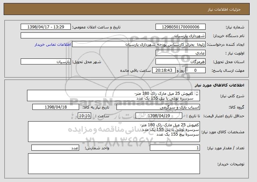Viewport: 257px width, 182px height.
Task: Click the label تعداد / مقدار مورد نیاز
Action: coord(226,148)
